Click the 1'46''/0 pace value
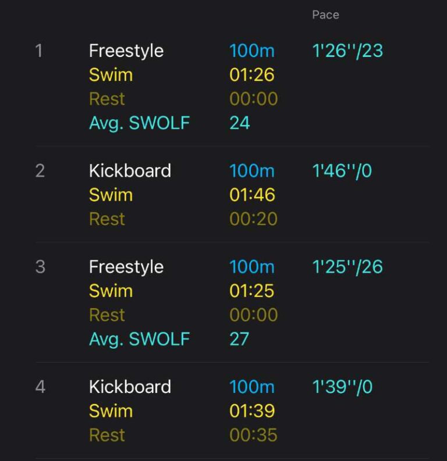 click(342, 171)
